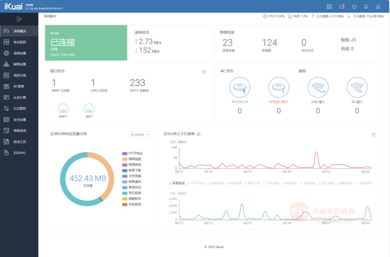Go to 流控分流 in the sidebar
The image size is (390, 257).
pyautogui.click(x=19, y=75)
